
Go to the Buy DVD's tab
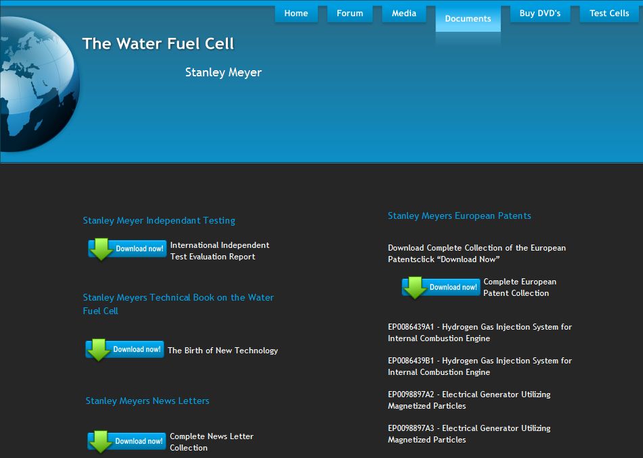(x=540, y=14)
